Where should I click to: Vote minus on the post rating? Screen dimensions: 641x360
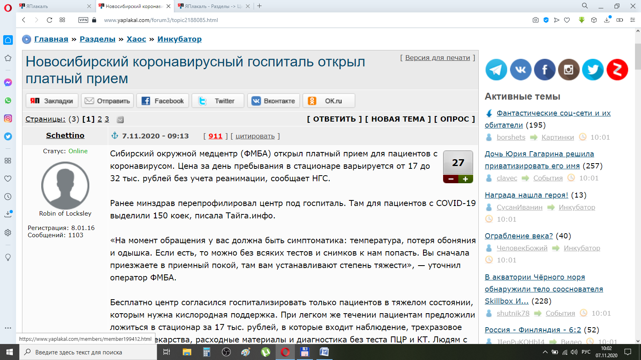point(451,179)
